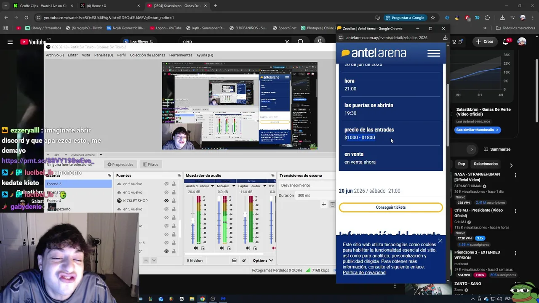Viewport: 539px width, 303px height.
Task: Select the KICKLET SHOP source
Action: [x=135, y=201]
